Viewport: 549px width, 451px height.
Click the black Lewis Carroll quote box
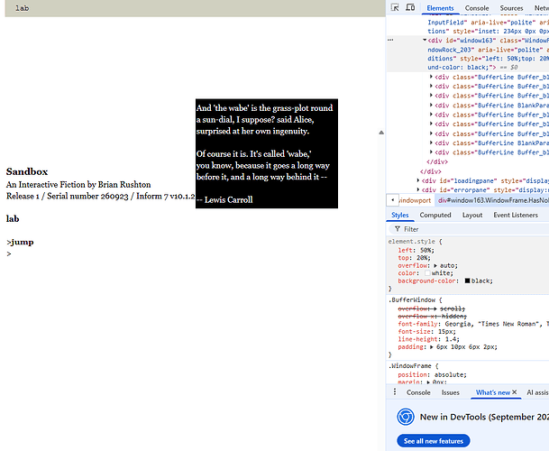tap(267, 153)
